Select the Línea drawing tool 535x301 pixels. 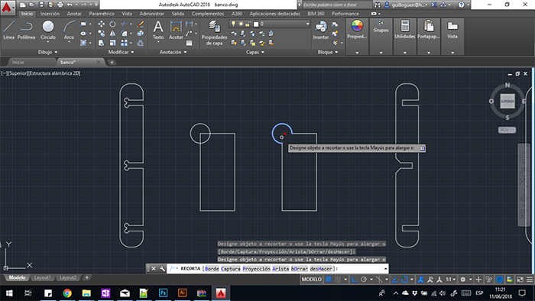(x=9, y=30)
